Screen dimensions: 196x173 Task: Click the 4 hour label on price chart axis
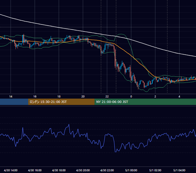[179, 97]
